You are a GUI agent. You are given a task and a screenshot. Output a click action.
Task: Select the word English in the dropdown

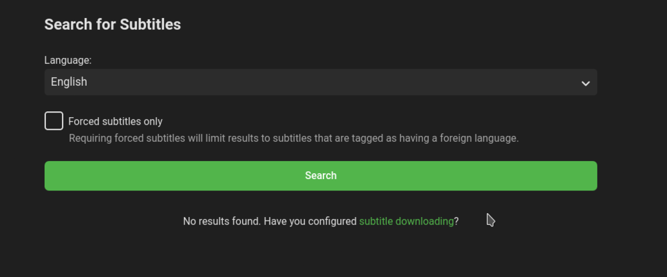(69, 82)
